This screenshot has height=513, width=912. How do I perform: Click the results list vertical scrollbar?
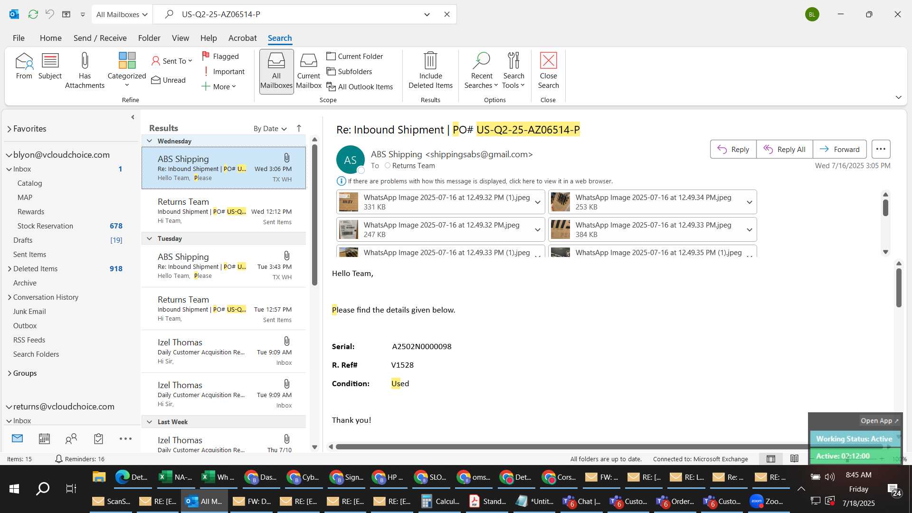pyautogui.click(x=314, y=215)
